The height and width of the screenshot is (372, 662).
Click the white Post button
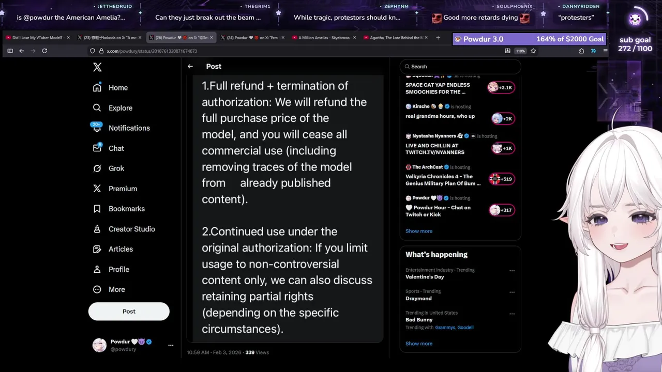129,312
